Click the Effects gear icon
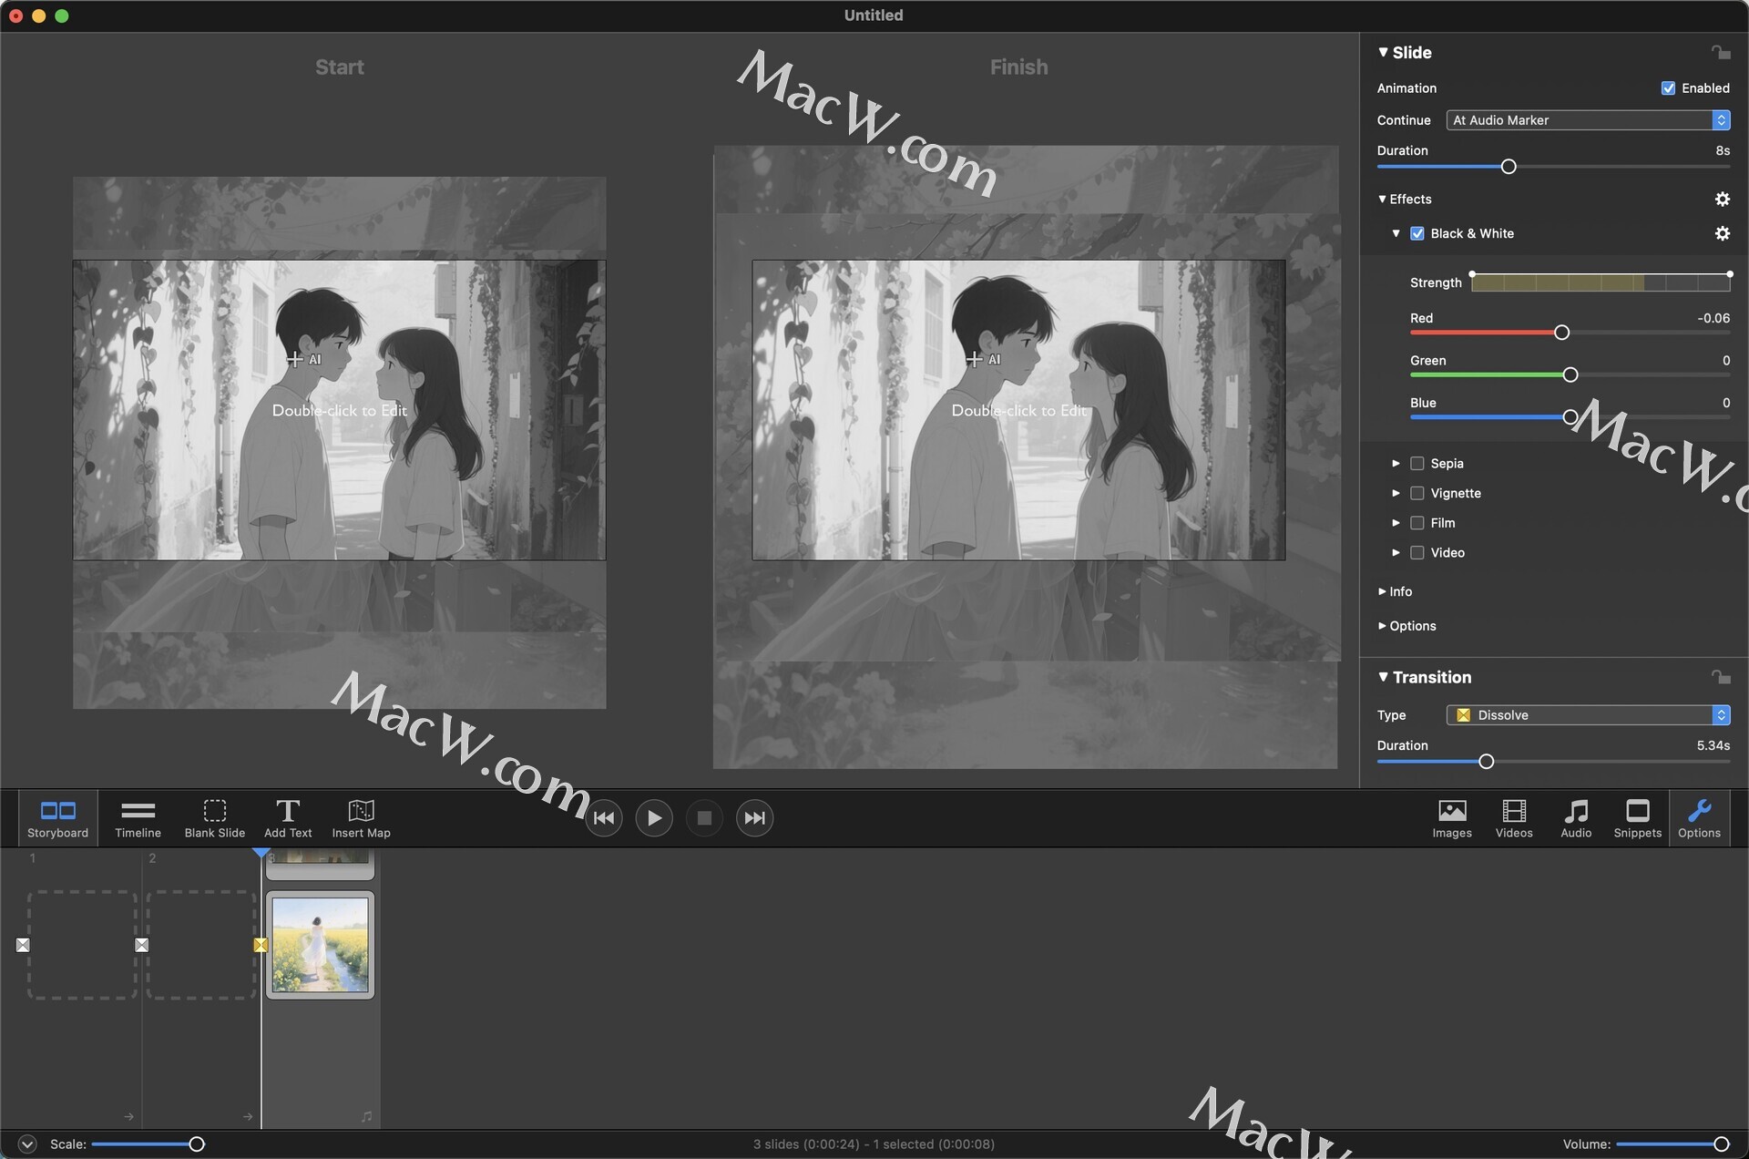 (1722, 199)
